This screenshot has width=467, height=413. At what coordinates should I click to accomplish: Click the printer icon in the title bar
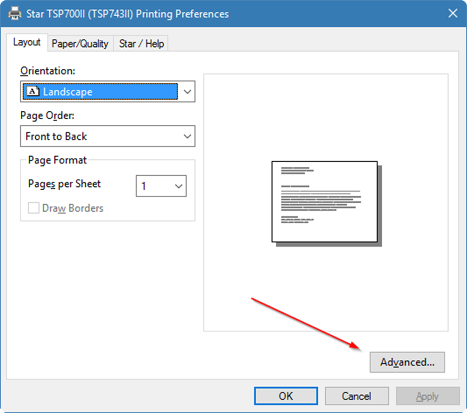(15, 14)
